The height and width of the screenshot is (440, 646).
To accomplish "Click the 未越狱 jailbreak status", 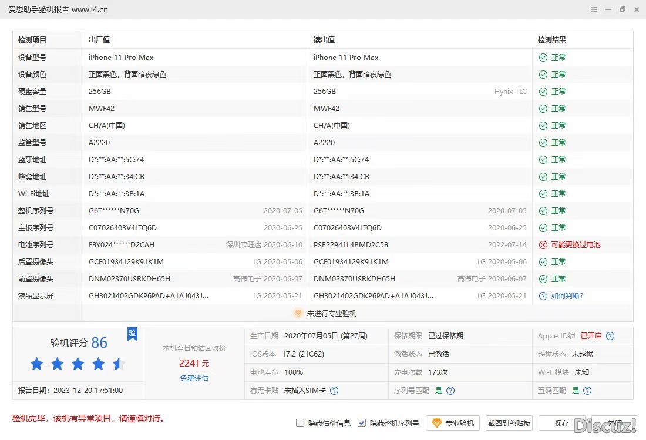I will [583, 354].
